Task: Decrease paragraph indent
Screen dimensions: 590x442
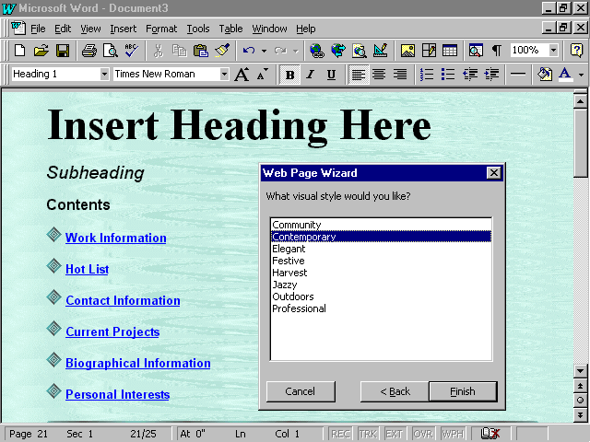Action: click(470, 74)
